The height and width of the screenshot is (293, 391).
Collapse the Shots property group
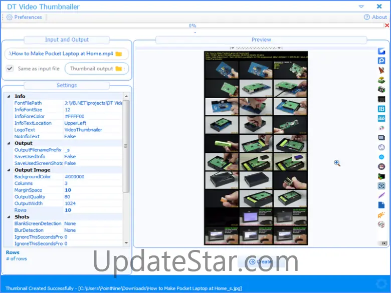[x=9, y=217]
